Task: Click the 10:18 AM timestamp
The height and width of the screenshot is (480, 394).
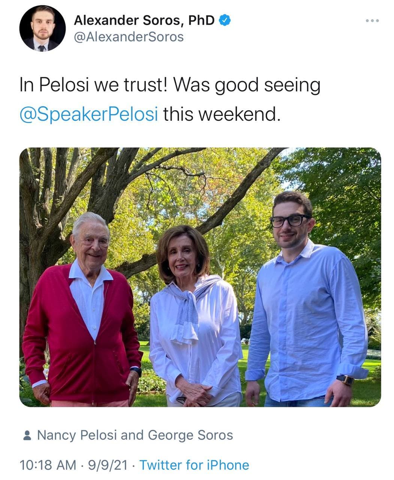Action: coord(48,465)
